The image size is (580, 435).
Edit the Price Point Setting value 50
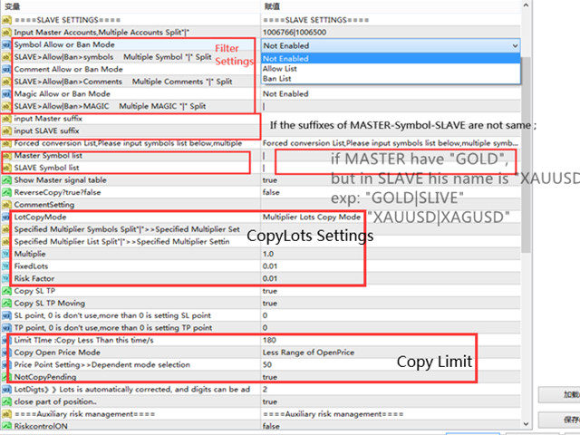click(x=267, y=364)
